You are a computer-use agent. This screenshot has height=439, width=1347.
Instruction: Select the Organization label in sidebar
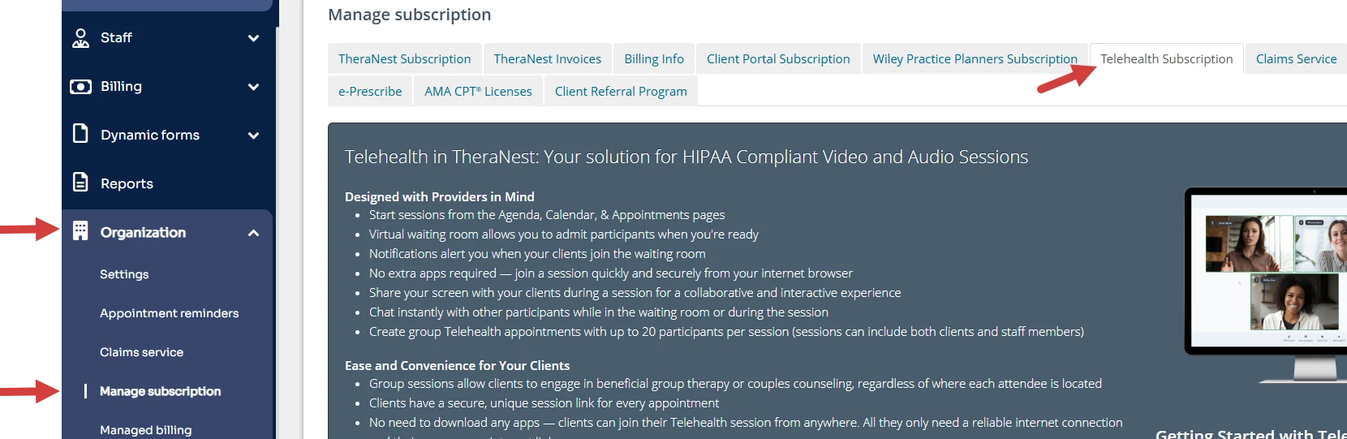pyautogui.click(x=143, y=232)
